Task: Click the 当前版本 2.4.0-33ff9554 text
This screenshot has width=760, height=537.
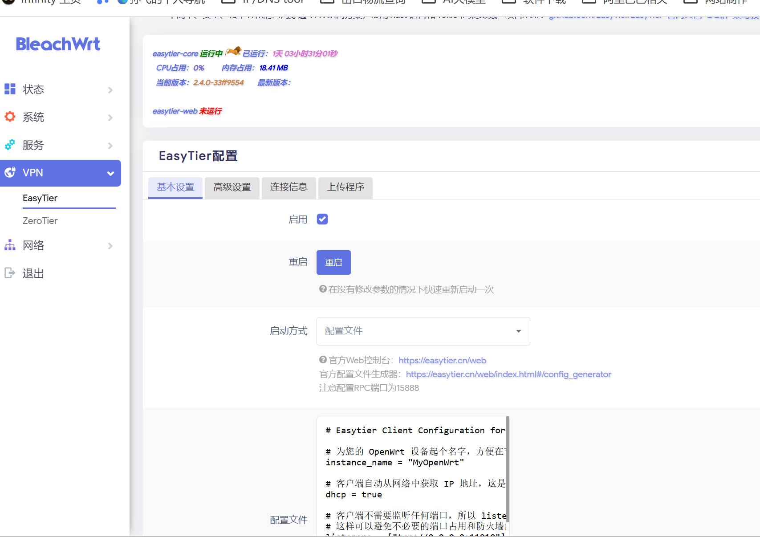Action: tap(200, 82)
